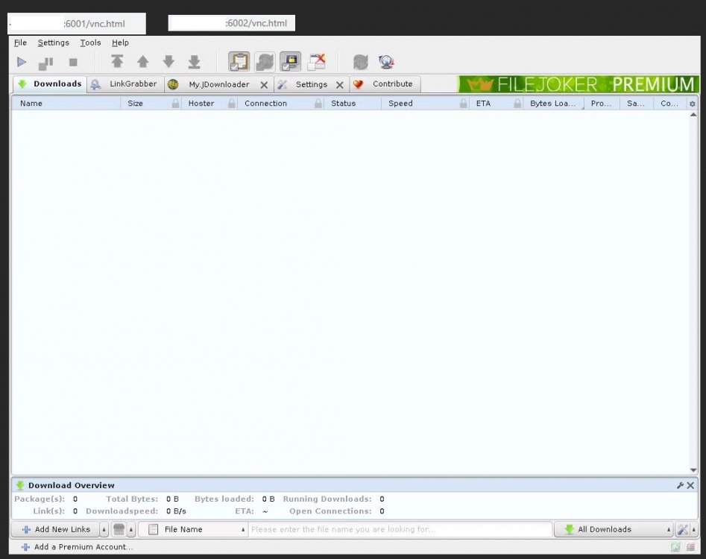Switch to the LinkGrabber tab
Screen dimensions: 706x559
coord(125,84)
